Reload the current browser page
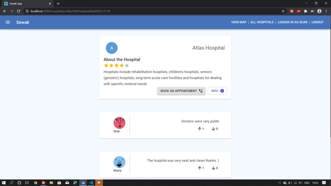 coord(18,11)
